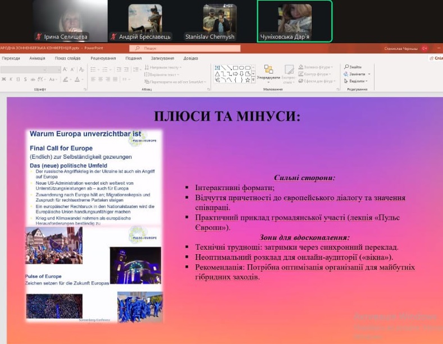Click the Bold (Ж) formatting icon

(3, 80)
